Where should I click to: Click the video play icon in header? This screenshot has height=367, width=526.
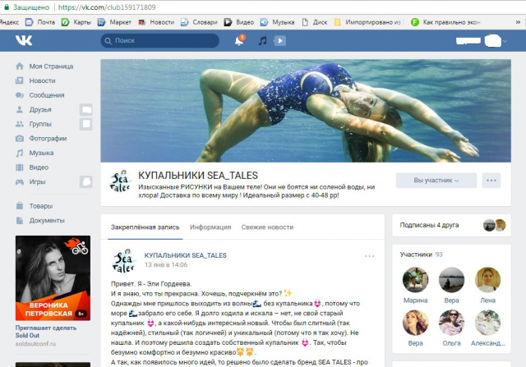[x=279, y=41]
